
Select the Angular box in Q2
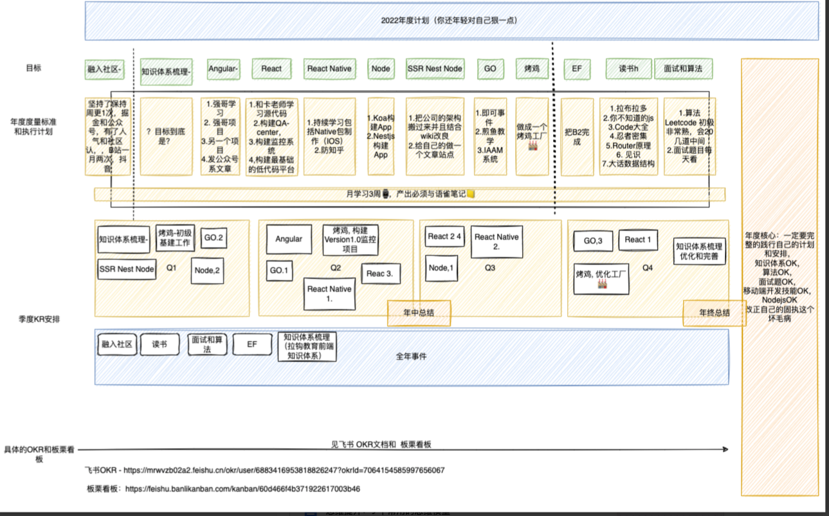289,239
